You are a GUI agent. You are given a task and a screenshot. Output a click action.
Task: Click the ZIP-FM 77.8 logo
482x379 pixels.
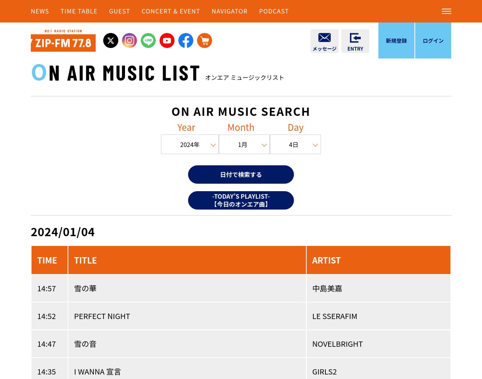pyautogui.click(x=63, y=40)
